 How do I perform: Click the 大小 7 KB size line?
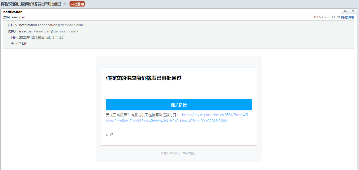click(18, 44)
